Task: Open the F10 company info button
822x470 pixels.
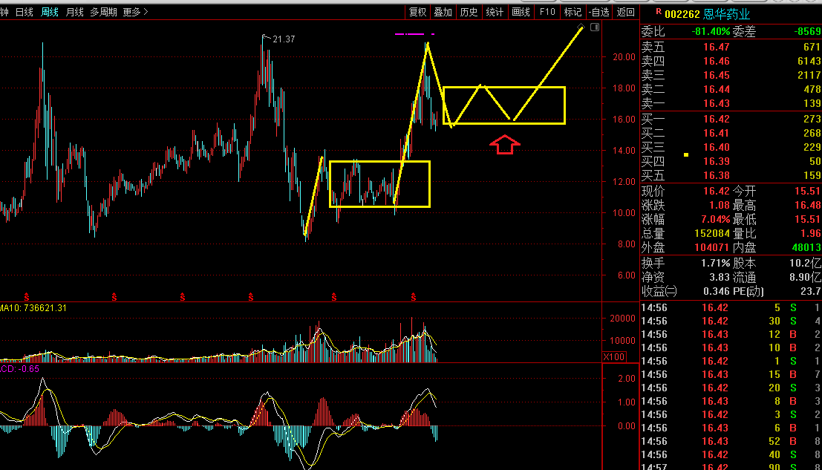Action: tap(547, 12)
